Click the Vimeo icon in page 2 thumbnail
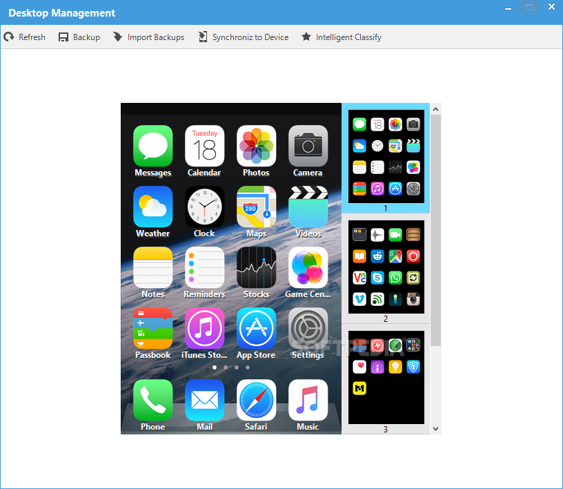 (x=359, y=299)
